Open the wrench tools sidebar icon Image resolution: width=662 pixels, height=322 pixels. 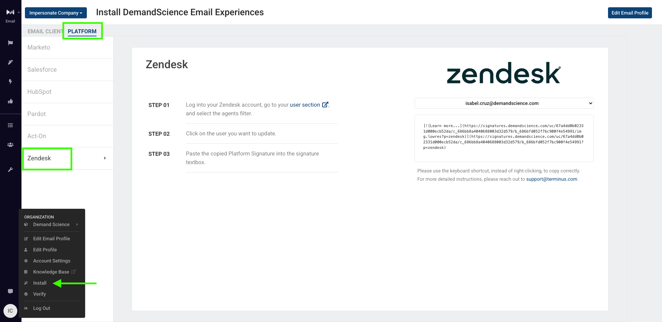[x=10, y=170]
